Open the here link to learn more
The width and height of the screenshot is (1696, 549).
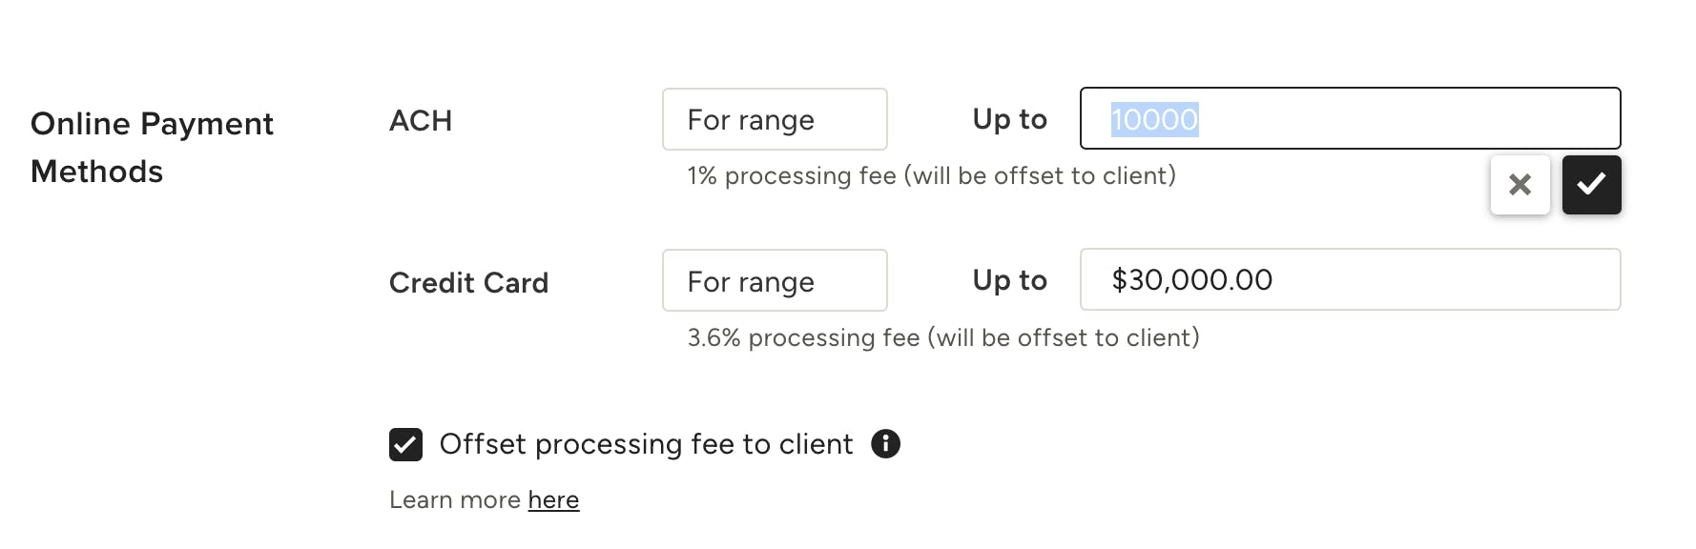(x=553, y=499)
